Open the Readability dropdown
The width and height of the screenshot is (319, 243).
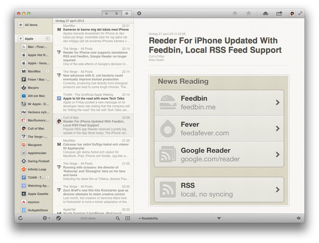[149, 218]
